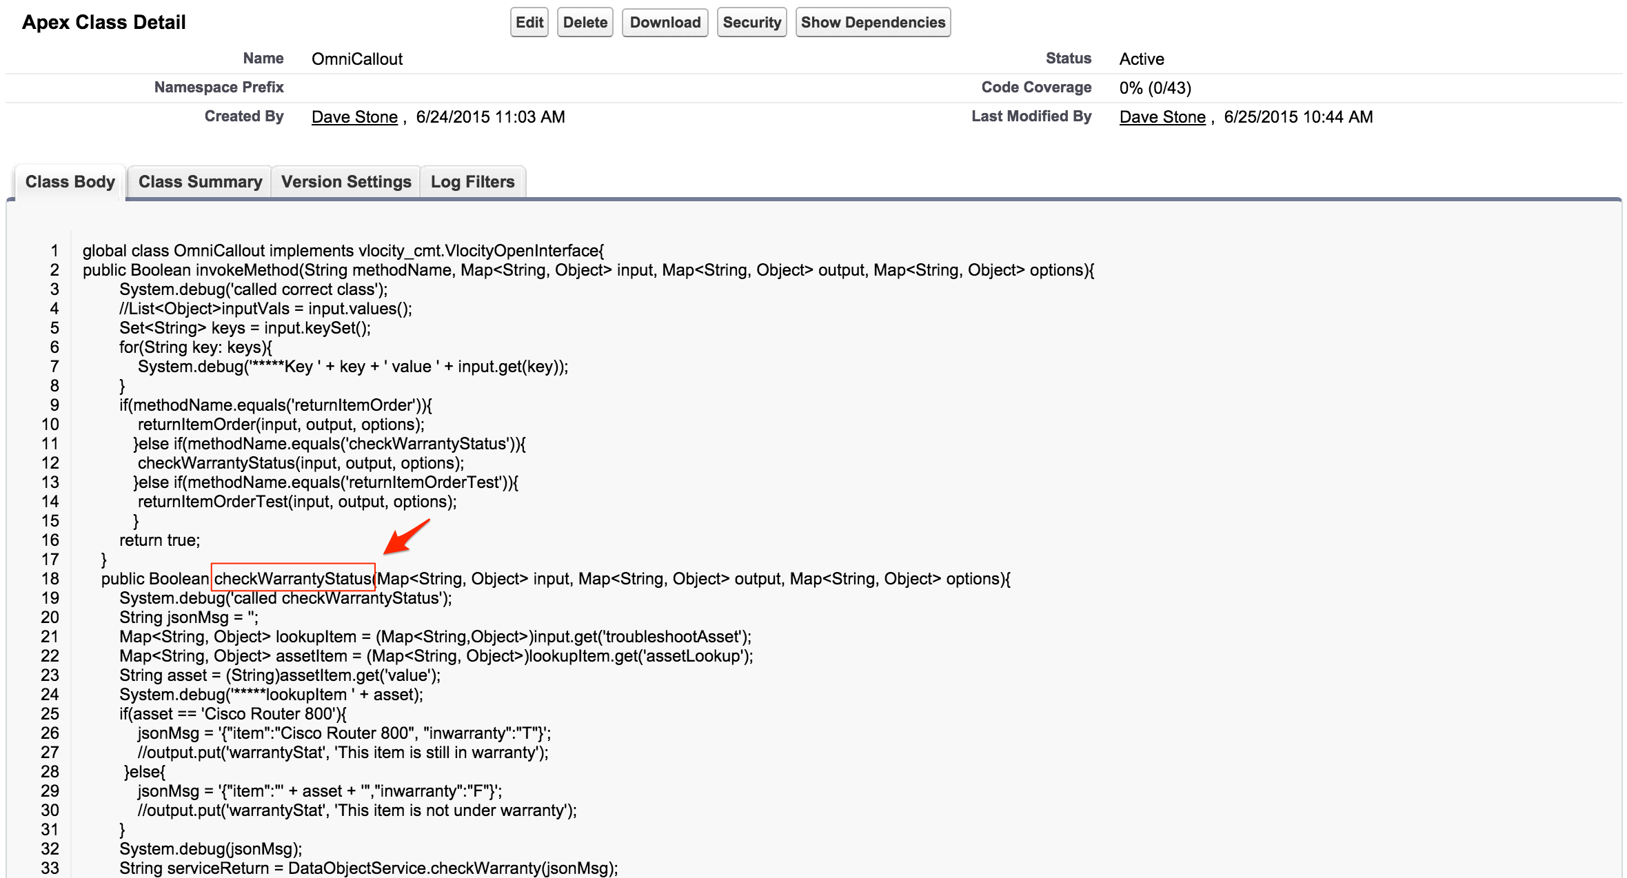Open Dave Stone link under Created By

tap(354, 117)
